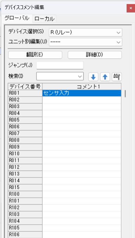Select the センサ入力 comment cell

82,93
